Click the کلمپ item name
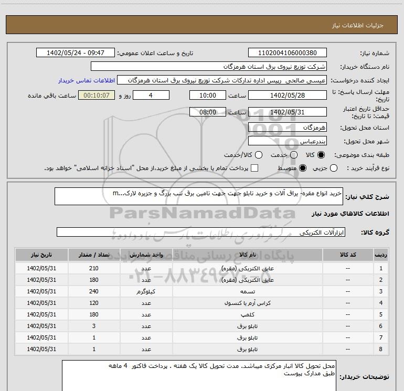The height and width of the screenshot is (391, 404). click(247, 314)
